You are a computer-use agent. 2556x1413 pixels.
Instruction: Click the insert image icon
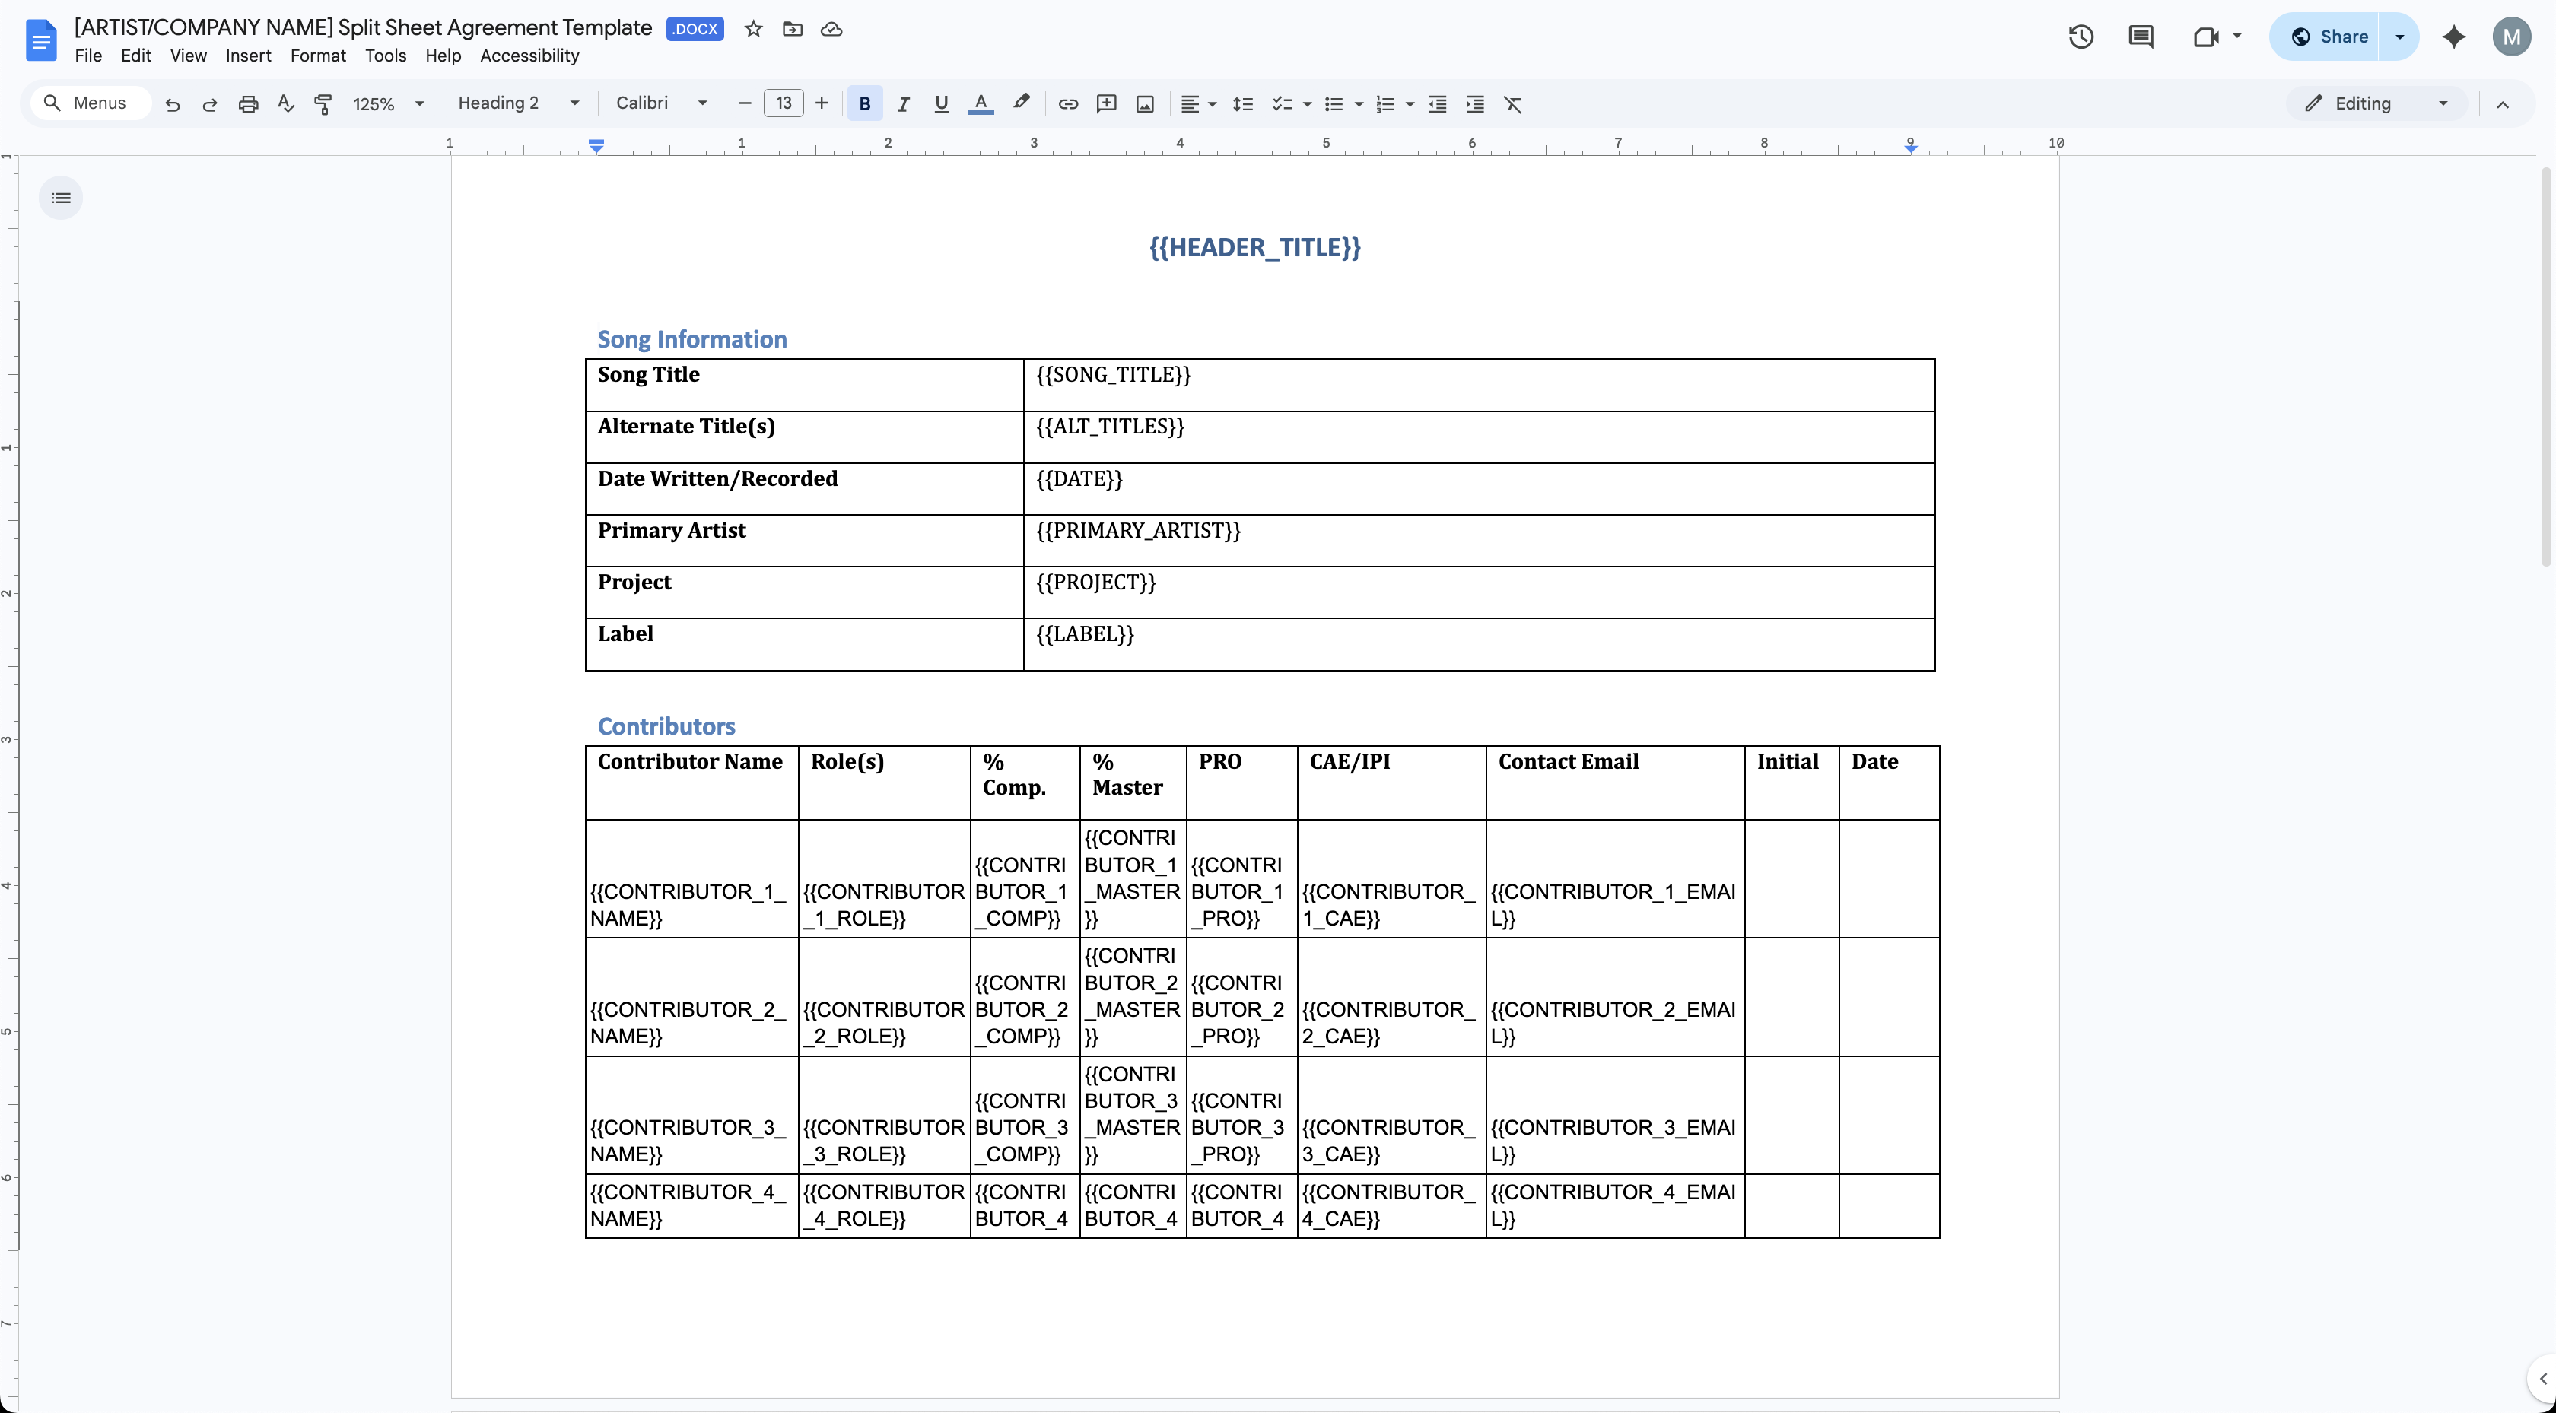click(x=1145, y=104)
